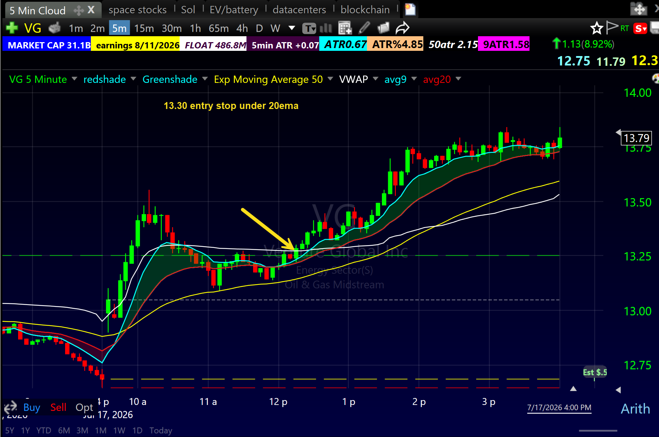Click the back-forward arrows icon near Buy
The height and width of the screenshot is (437, 659).
point(10,407)
